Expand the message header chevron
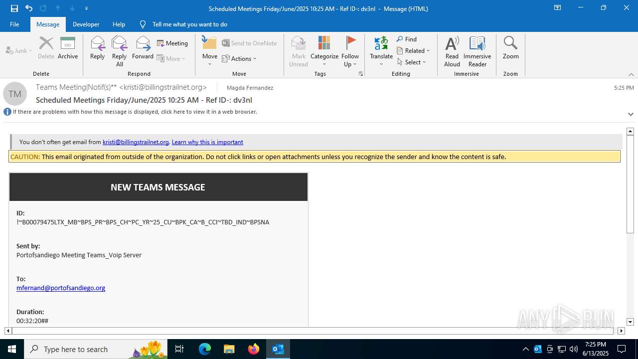 pyautogui.click(x=631, y=114)
